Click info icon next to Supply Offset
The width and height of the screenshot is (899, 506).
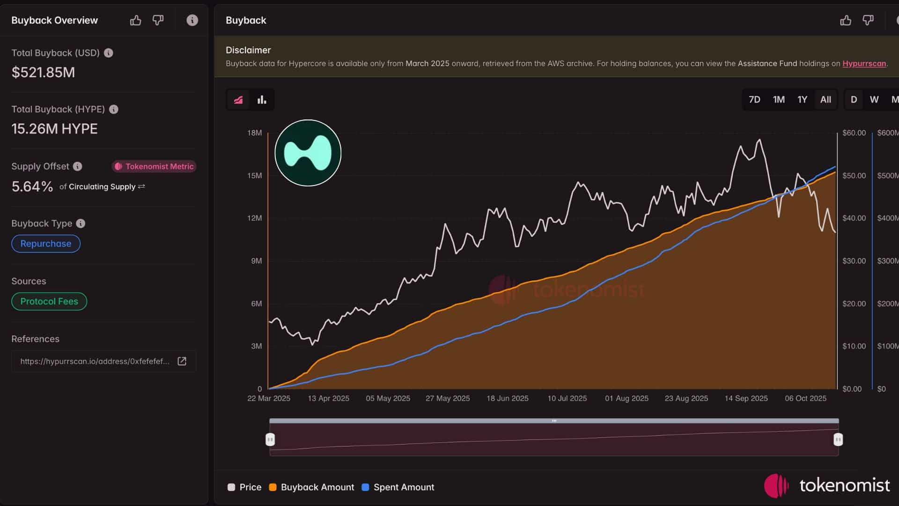(x=78, y=166)
